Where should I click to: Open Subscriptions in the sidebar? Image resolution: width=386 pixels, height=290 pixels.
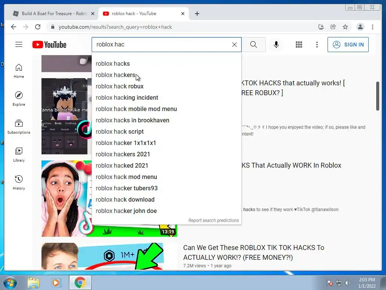(19, 127)
